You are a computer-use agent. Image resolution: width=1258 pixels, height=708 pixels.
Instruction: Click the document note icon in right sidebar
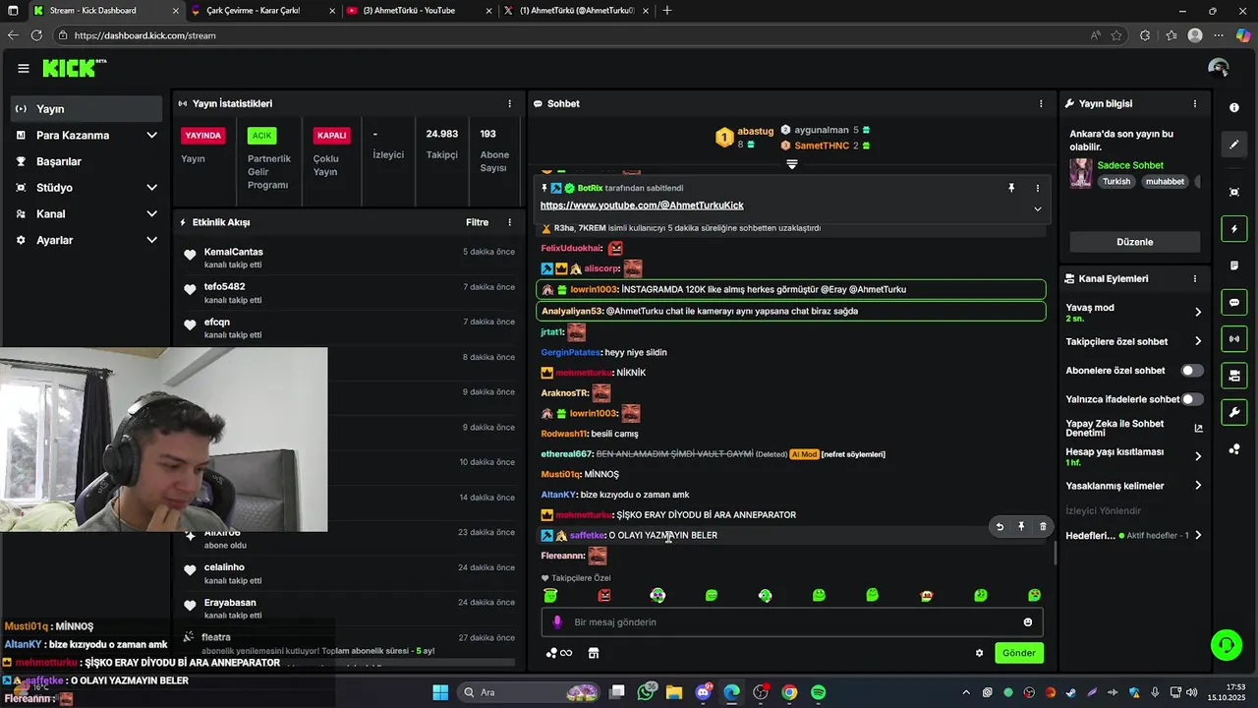point(1234,265)
